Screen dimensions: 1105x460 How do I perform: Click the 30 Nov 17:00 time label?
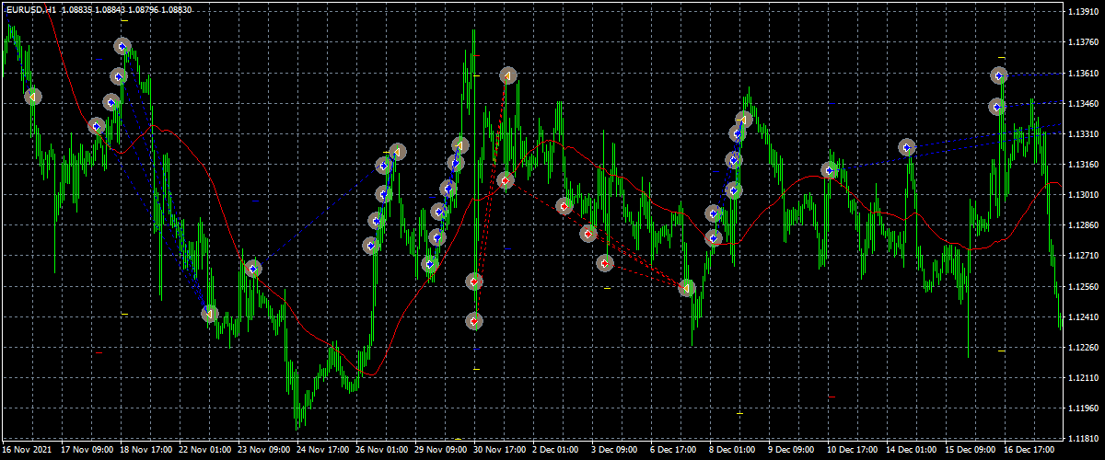(x=500, y=451)
